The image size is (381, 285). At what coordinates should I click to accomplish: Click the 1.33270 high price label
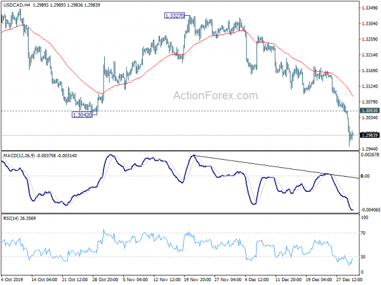point(175,16)
